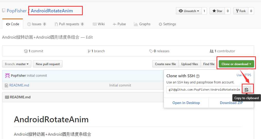Fork the repository with Fork button
This screenshot has width=261, height=139.
coord(241,11)
